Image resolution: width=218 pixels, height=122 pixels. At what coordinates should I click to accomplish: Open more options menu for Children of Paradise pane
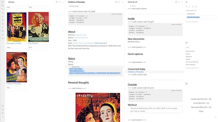click(x=122, y=2)
